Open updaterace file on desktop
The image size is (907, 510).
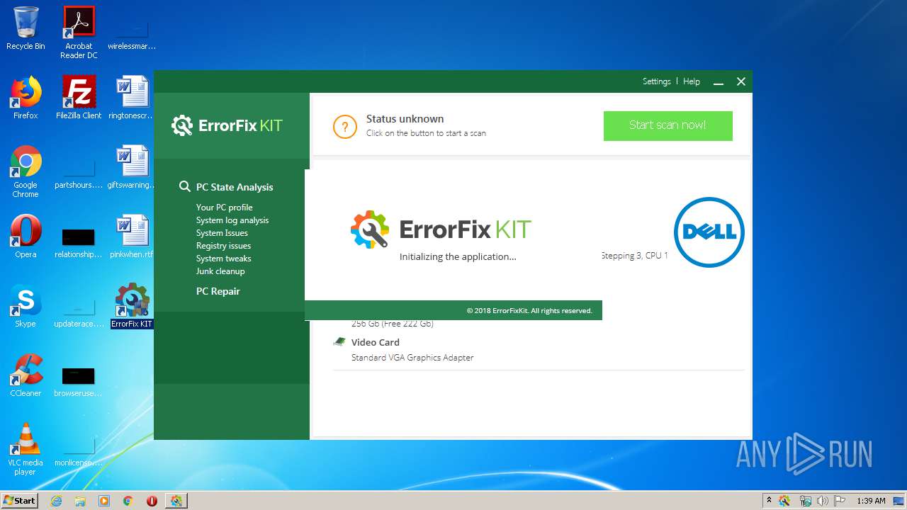pos(79,310)
